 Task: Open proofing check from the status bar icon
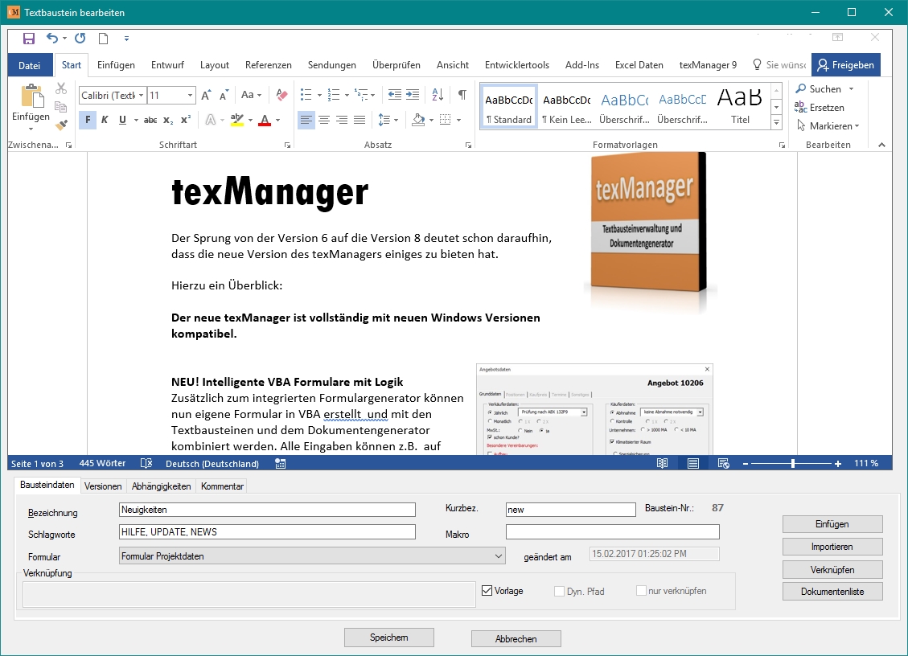coord(147,463)
